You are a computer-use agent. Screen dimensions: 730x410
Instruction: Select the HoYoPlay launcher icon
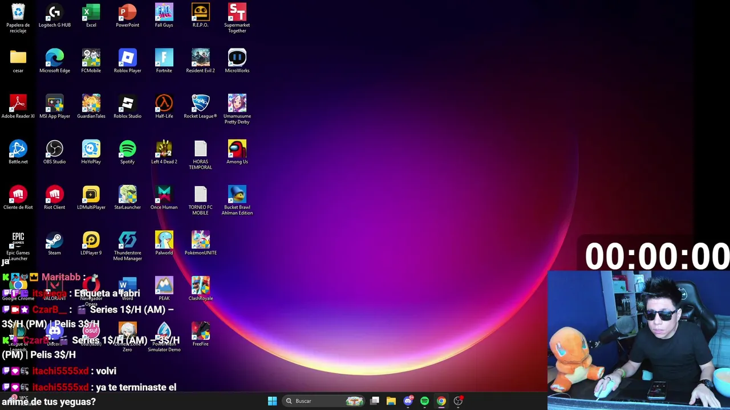91,152
